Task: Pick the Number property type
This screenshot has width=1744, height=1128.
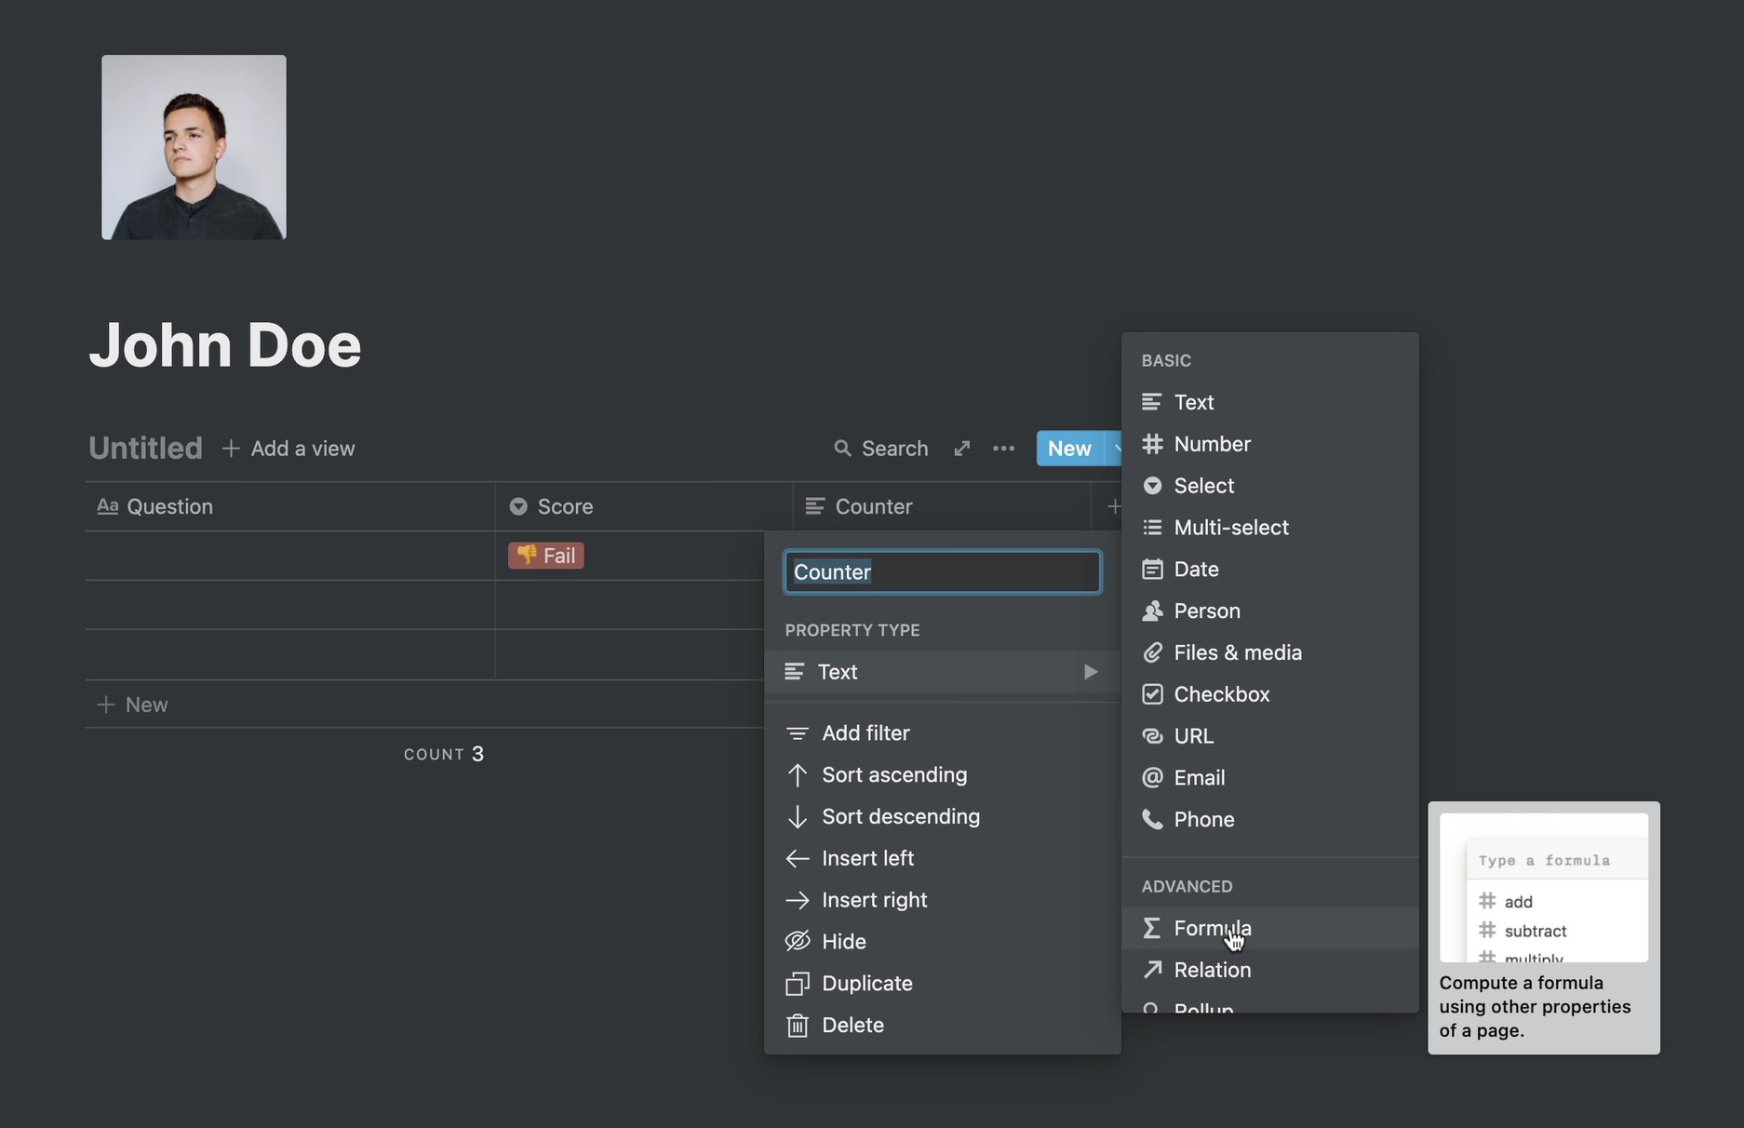Action: [x=1270, y=444]
